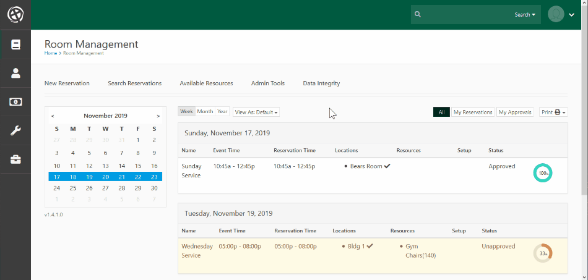
Task: Click Bears Room location text
Action: tap(366, 166)
